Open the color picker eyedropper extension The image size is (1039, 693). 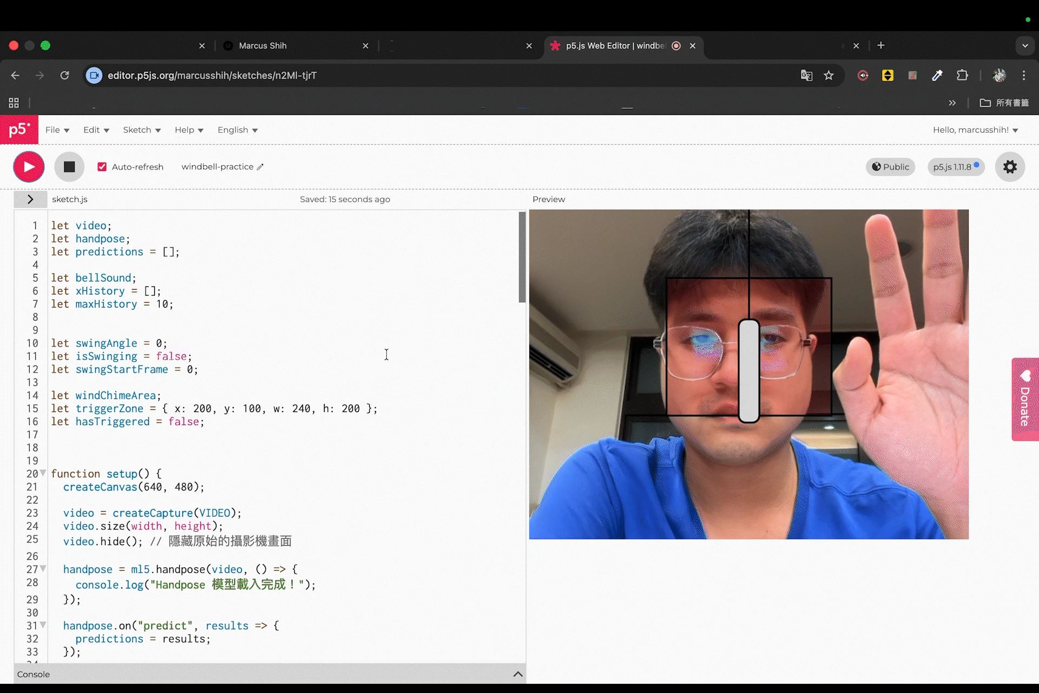[937, 75]
